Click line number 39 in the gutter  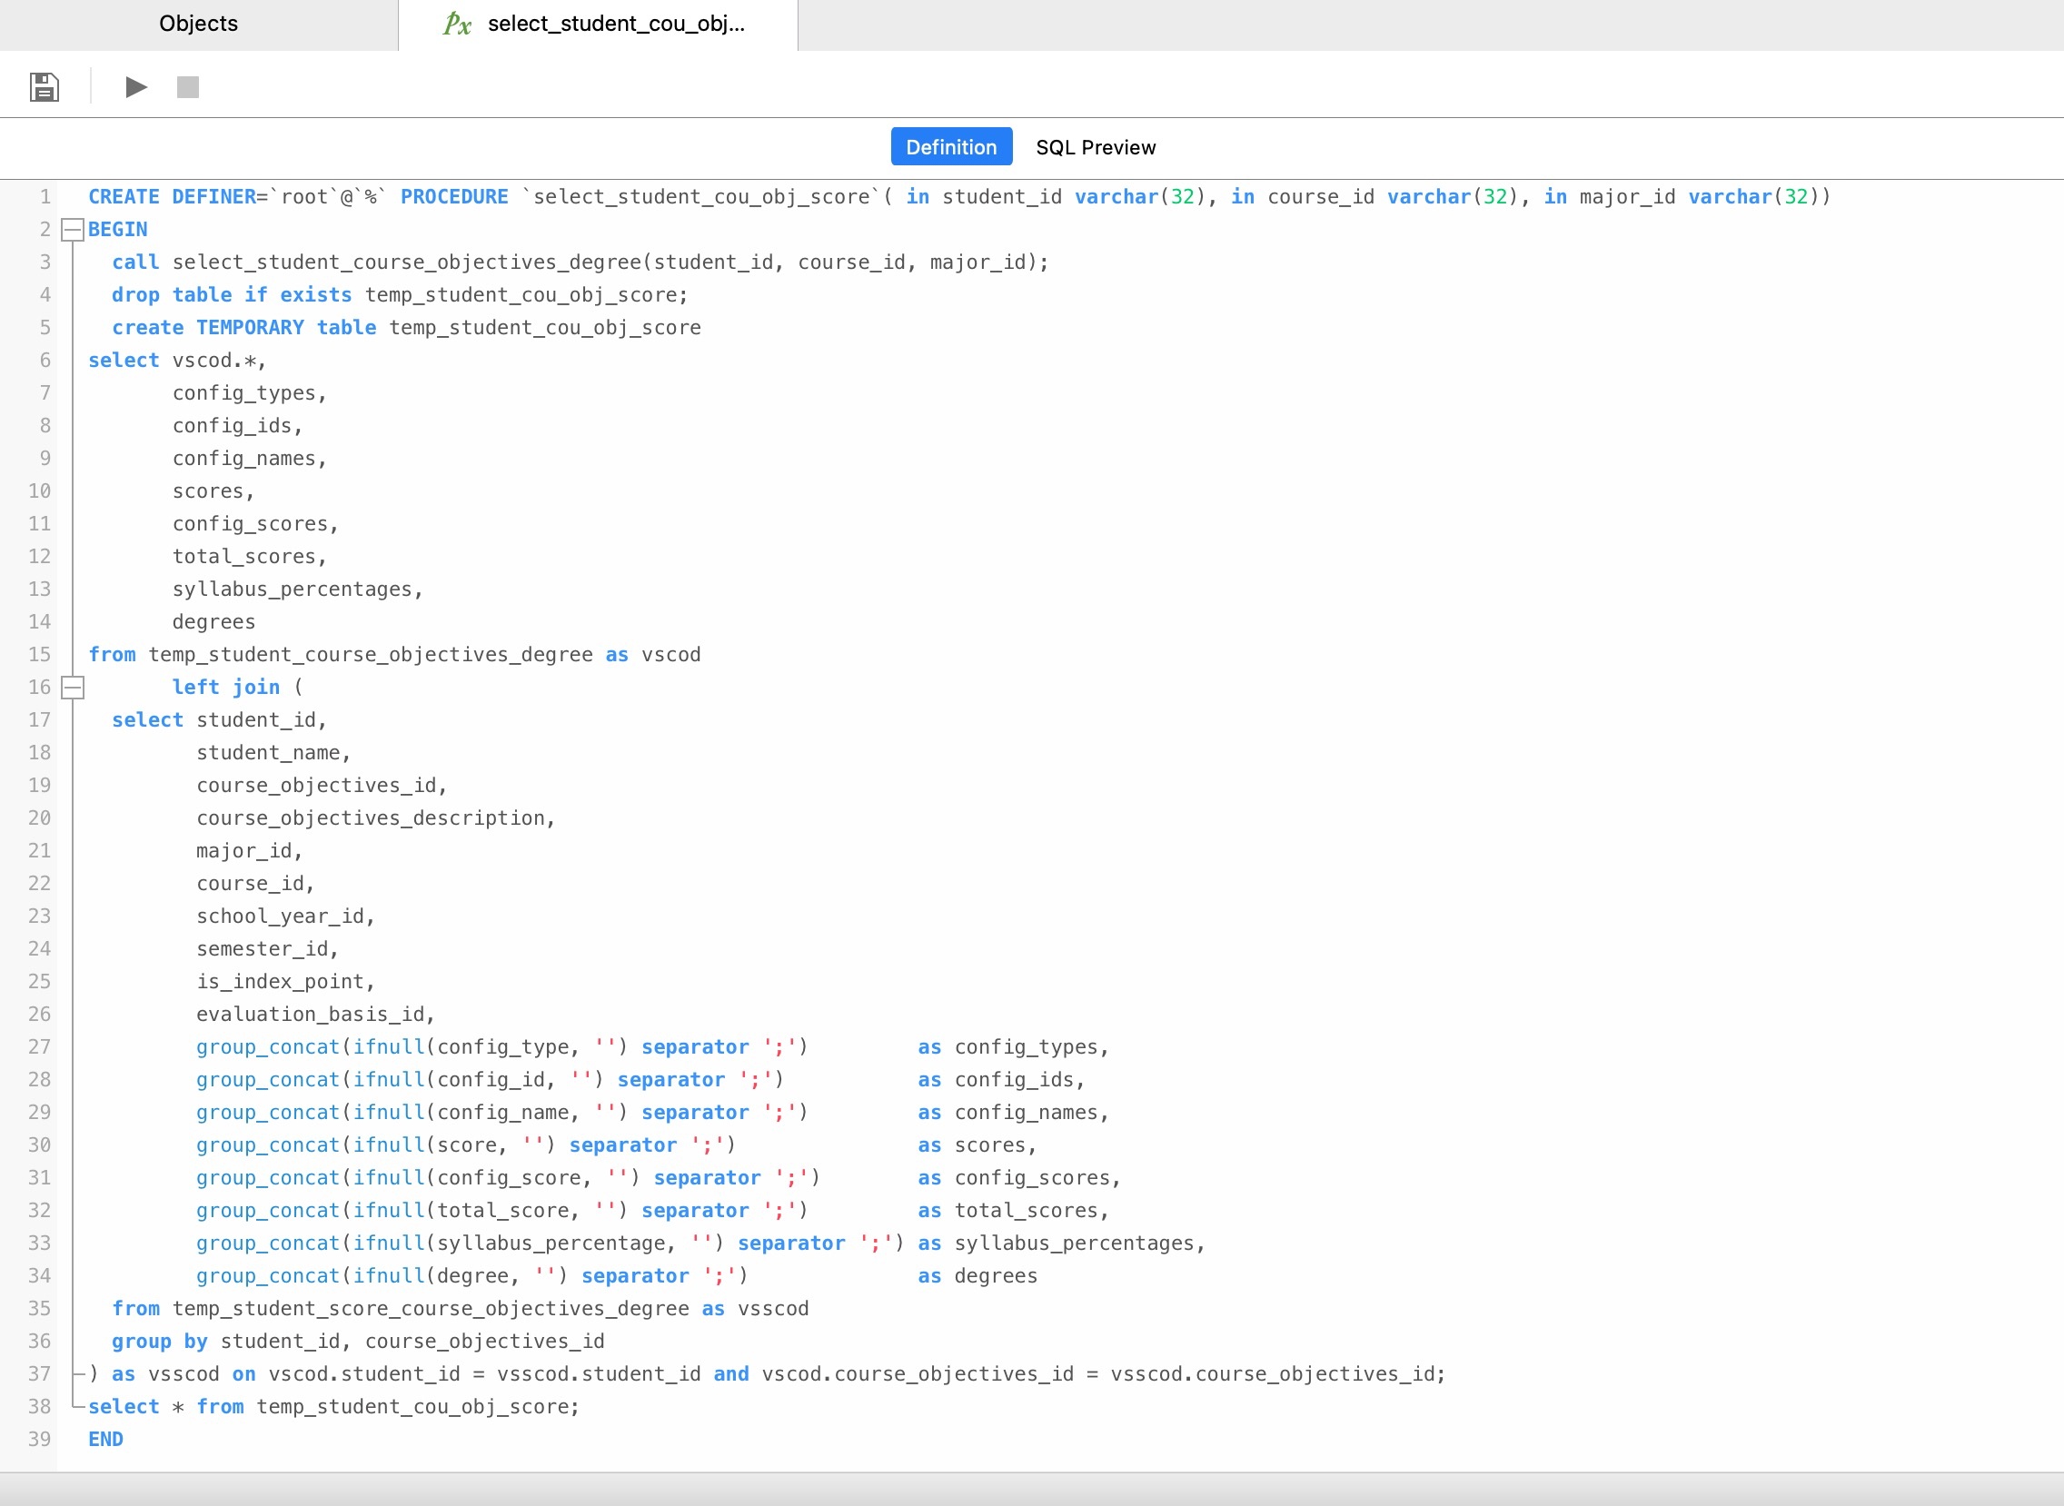click(x=39, y=1439)
